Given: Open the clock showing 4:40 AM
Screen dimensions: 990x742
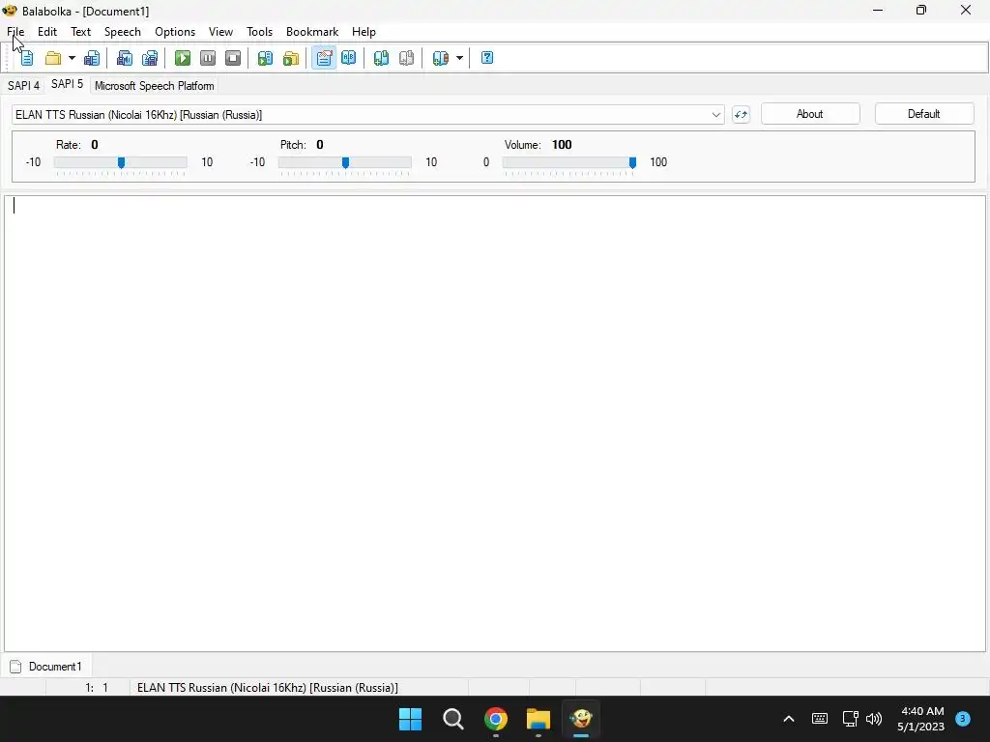Looking at the screenshot, I should (x=921, y=719).
